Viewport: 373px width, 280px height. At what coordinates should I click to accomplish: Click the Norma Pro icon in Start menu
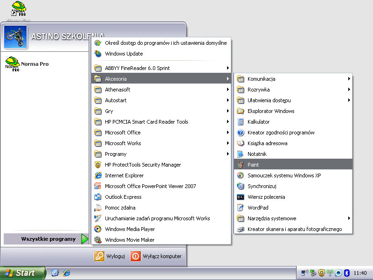pyautogui.click(x=13, y=64)
